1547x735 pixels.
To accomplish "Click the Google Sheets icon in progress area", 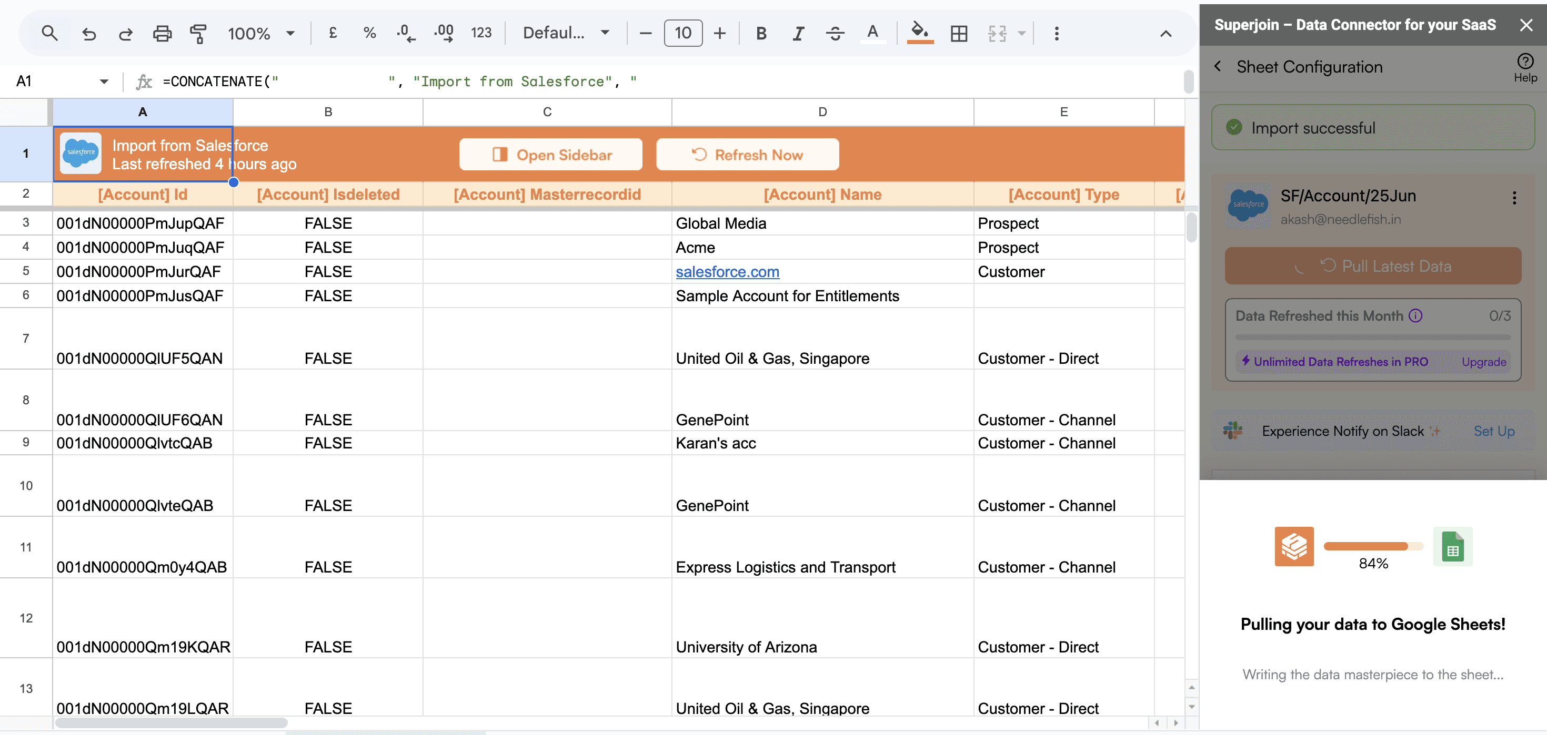I will click(x=1453, y=546).
